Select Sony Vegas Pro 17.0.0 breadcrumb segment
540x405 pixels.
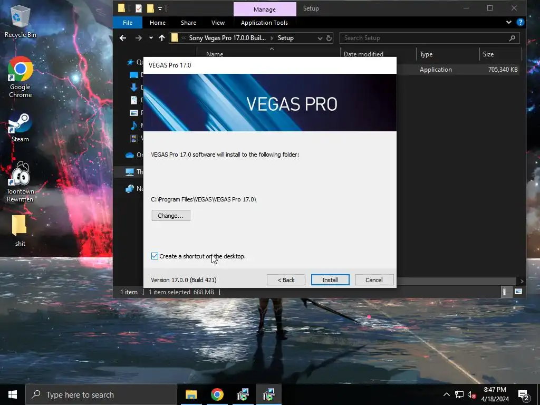tap(227, 38)
